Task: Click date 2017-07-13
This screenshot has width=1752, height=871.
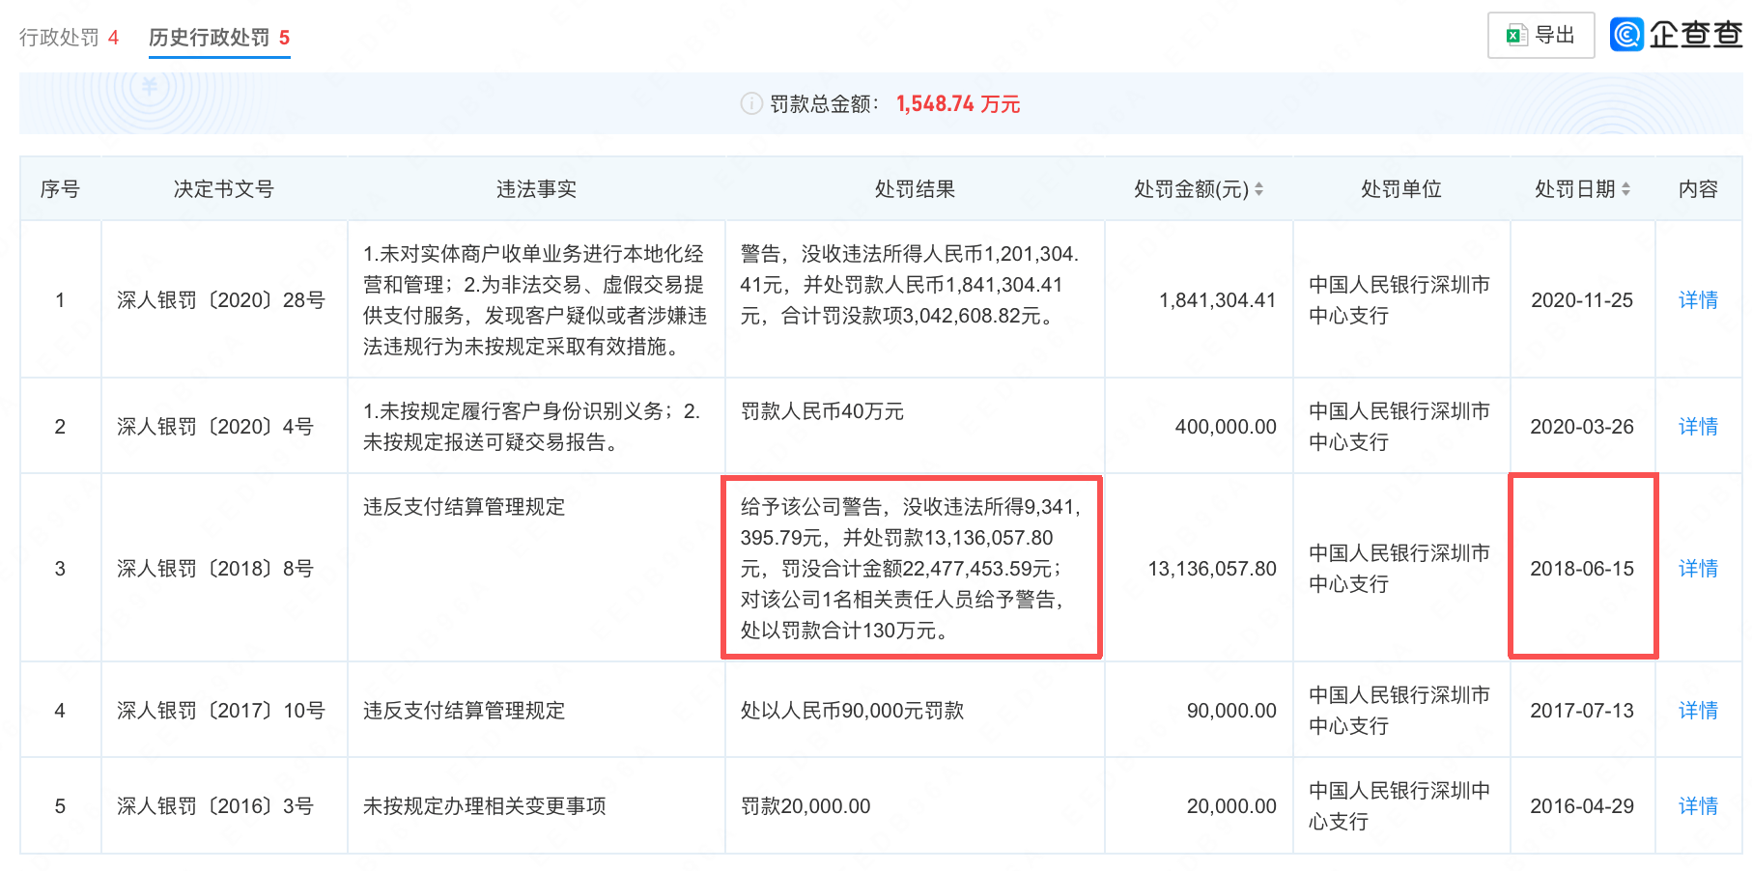Action: coord(1582,711)
